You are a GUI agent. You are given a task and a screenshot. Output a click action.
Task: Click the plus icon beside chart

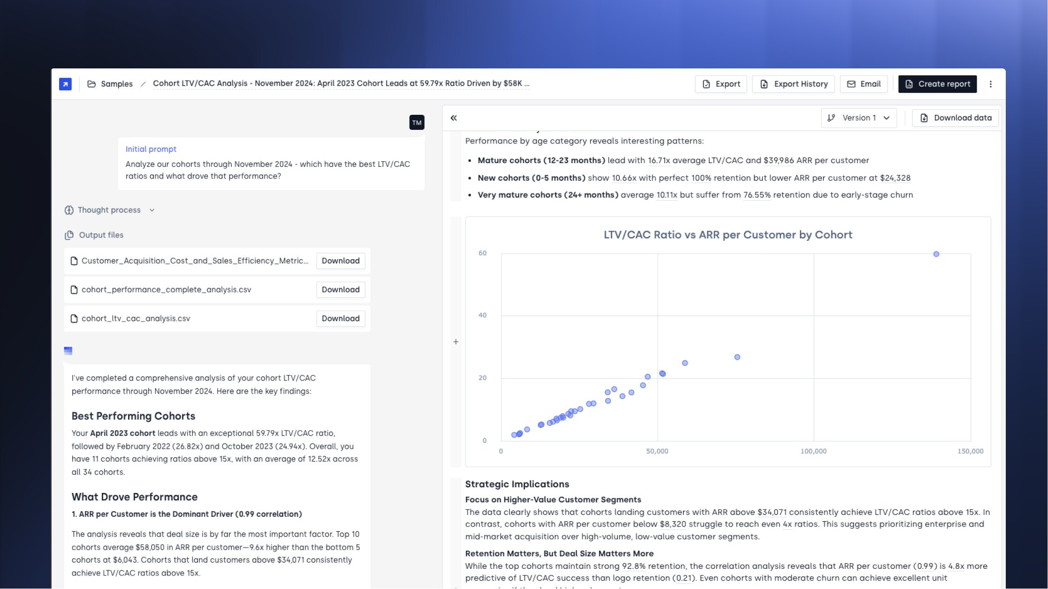(x=456, y=342)
